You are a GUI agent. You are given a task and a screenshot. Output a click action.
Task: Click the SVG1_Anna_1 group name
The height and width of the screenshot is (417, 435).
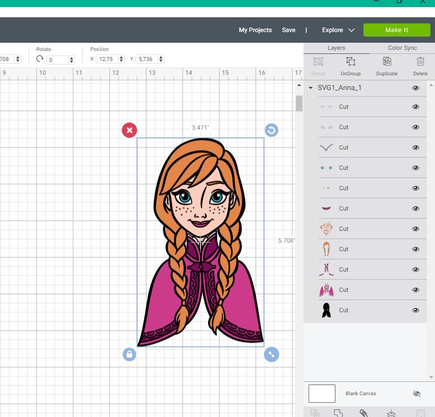click(x=340, y=88)
